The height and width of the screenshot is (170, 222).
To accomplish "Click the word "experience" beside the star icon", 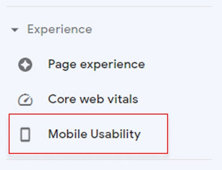I will (x=112, y=65).
